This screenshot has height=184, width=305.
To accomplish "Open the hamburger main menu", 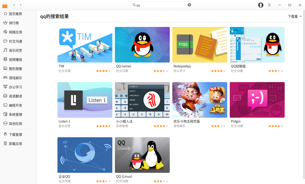I will pyautogui.click(x=269, y=5).
